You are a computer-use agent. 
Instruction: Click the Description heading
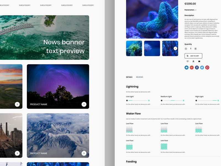pos(189,15)
